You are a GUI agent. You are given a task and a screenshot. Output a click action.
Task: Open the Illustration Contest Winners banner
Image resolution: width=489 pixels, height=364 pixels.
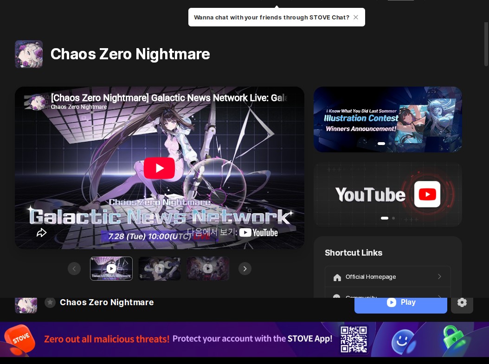click(388, 119)
